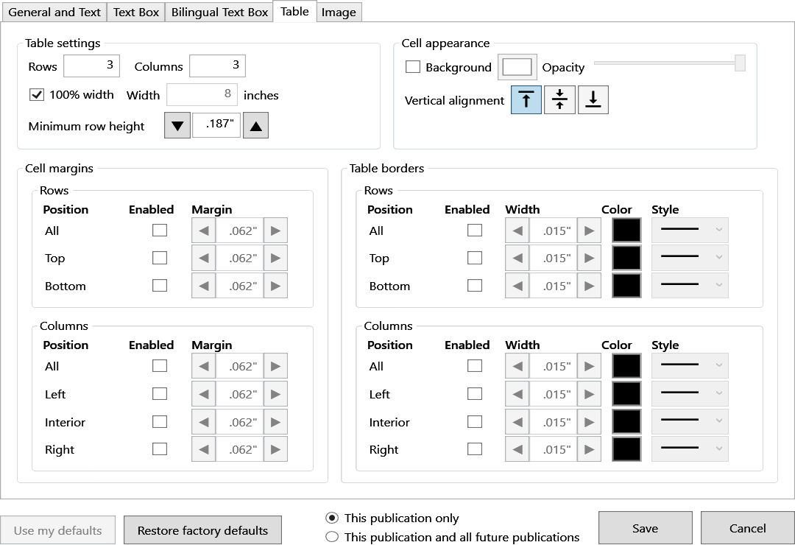Viewport: 795px width, 545px height.
Task: Click Use my defaults button
Action: point(58,530)
